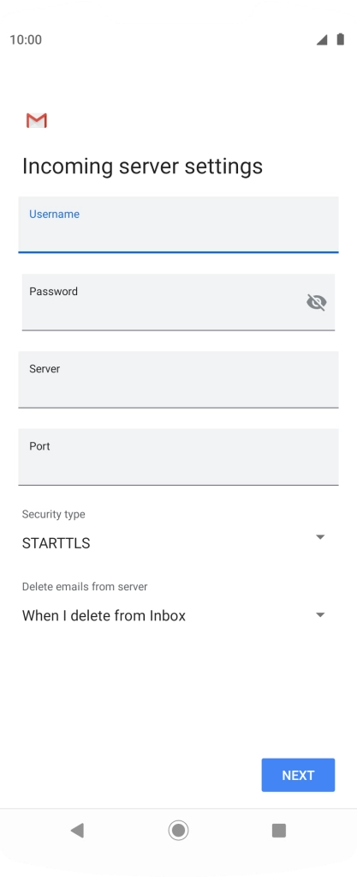The image size is (357, 877).
Task: Open 'When I delete from Inbox' option
Action: 104,616
